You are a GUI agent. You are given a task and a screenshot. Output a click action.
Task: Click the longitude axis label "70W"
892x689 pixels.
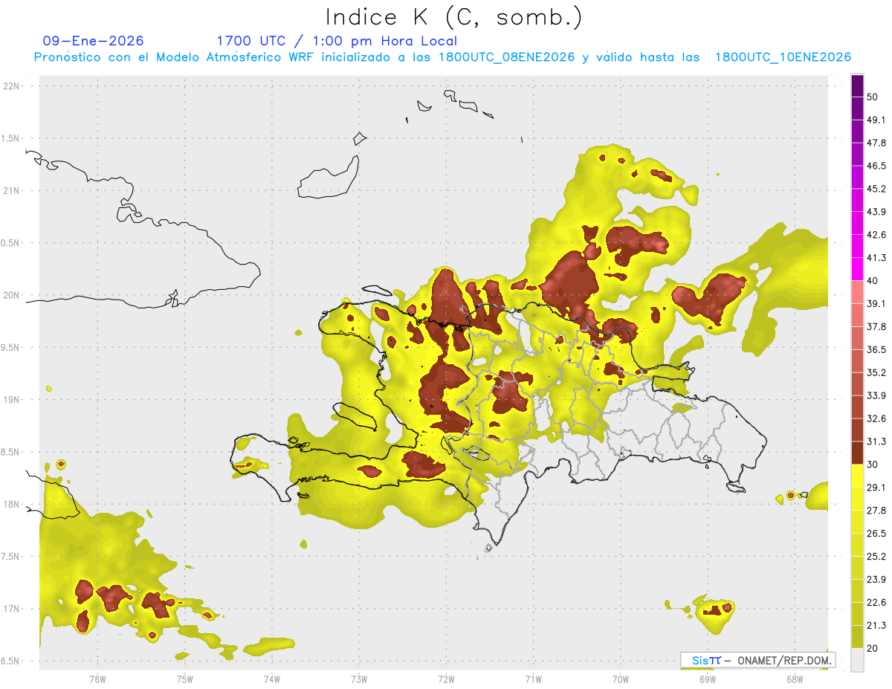(621, 679)
